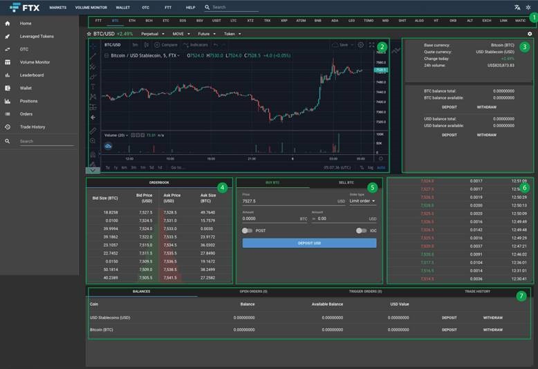Toggle the IOC switch
The height and width of the screenshot is (369, 538).
coord(361,231)
